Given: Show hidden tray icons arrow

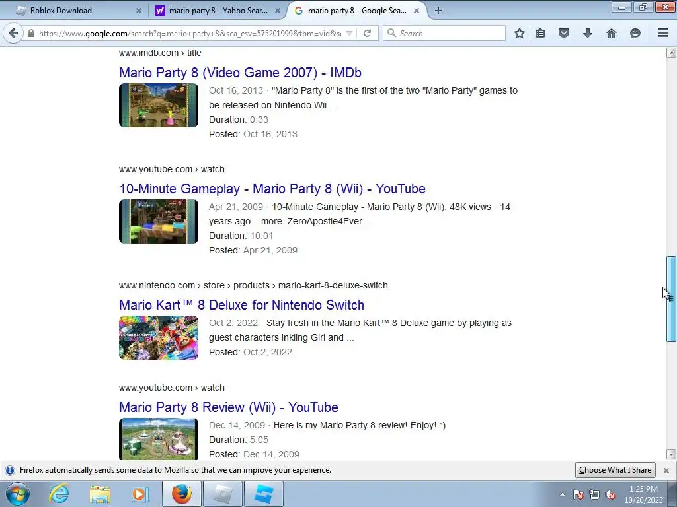Looking at the screenshot, I should point(562,494).
